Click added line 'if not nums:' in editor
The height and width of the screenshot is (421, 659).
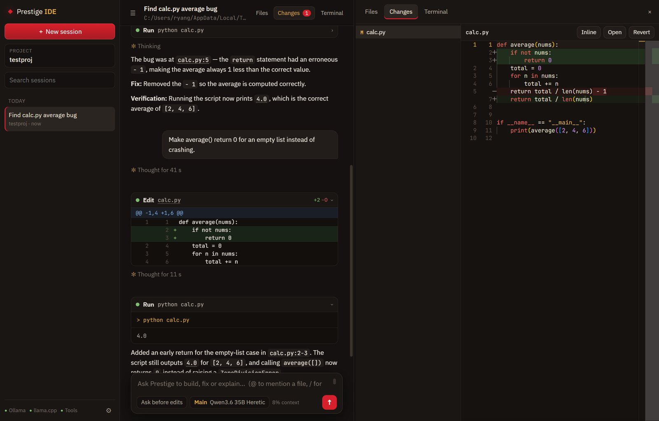[530, 53]
